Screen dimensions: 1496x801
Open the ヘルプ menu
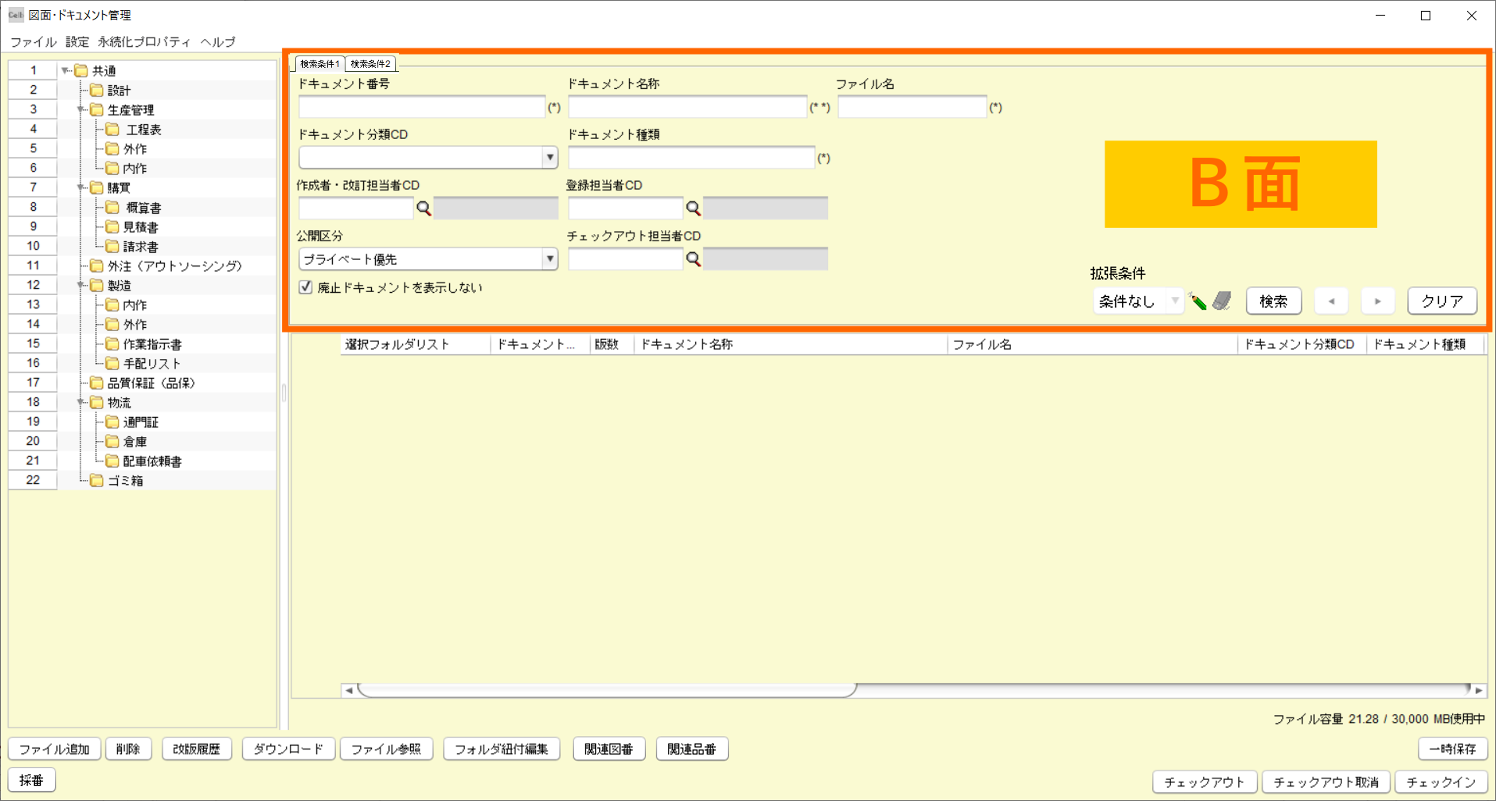pos(218,42)
